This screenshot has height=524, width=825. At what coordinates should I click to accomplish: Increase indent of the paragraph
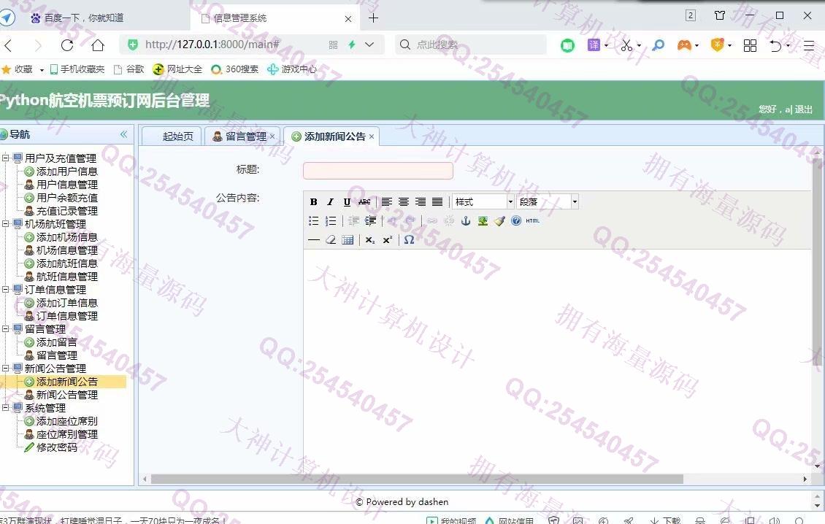pyautogui.click(x=370, y=221)
